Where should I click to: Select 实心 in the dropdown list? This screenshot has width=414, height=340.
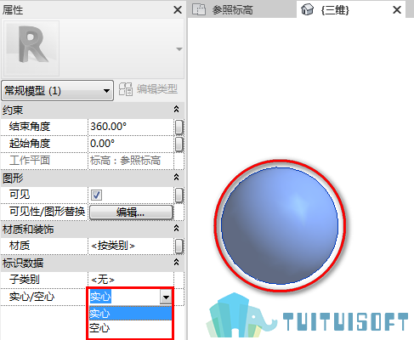[130, 314]
